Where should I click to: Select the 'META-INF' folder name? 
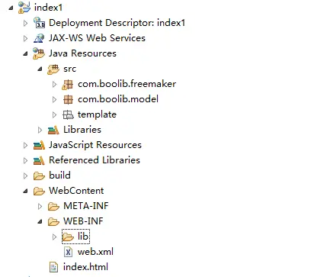pos(86,206)
